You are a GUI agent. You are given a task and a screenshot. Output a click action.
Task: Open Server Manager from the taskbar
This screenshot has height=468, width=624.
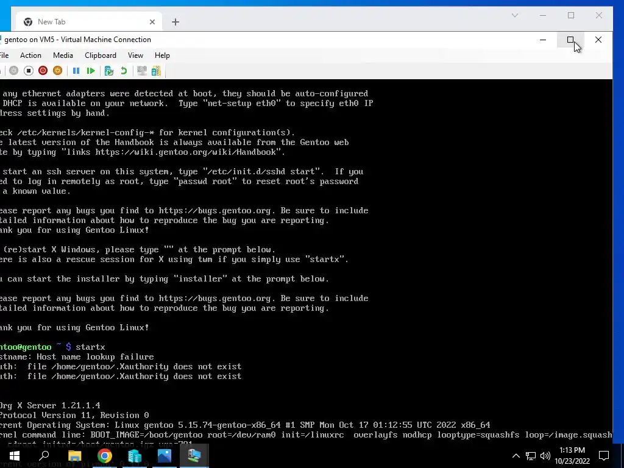pos(135,456)
